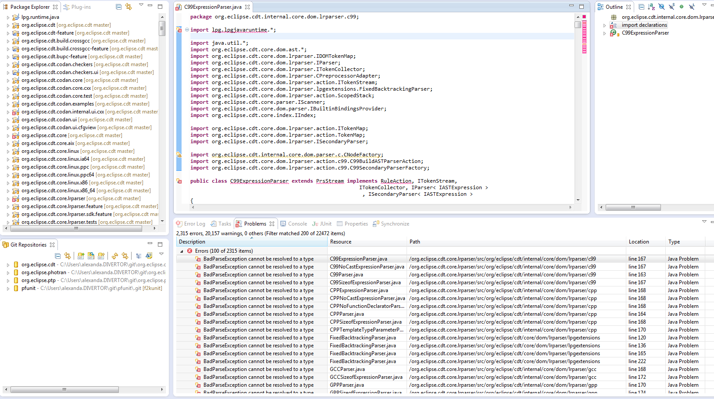Select error row for C99NoCastExpressionParser.java
This screenshot has height=399, width=714.
[445, 267]
